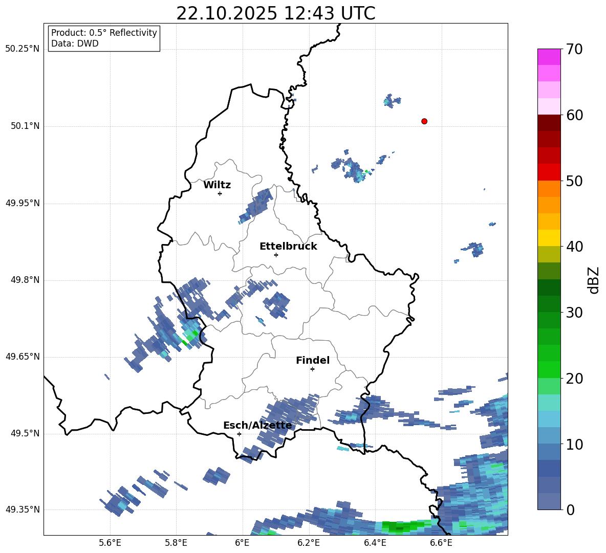This screenshot has width=606, height=553.
Task: Click the 60 value on the colorbar
Action: (574, 115)
